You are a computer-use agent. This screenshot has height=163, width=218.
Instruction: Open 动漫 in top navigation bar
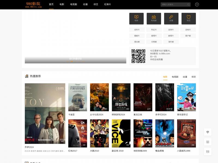pyautogui.click(x=85, y=4)
